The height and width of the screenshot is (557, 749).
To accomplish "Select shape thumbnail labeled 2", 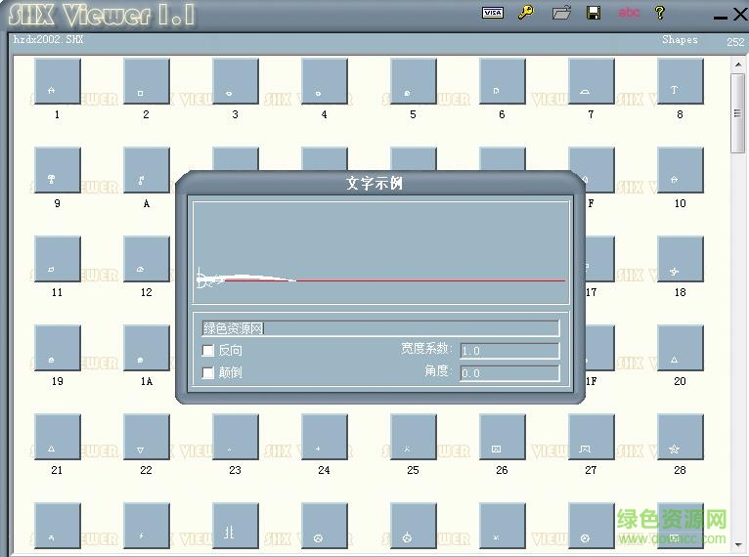I will click(146, 81).
